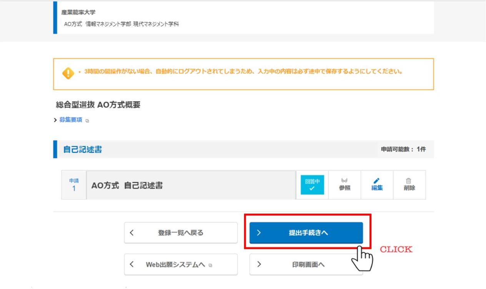Click the chevron before 募集要項

[x=56, y=120]
